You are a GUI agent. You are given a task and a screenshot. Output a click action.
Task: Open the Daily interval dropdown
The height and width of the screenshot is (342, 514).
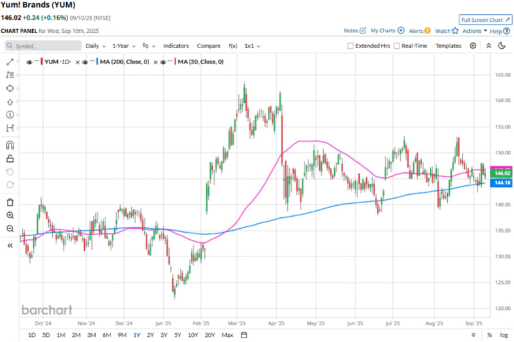coord(95,46)
